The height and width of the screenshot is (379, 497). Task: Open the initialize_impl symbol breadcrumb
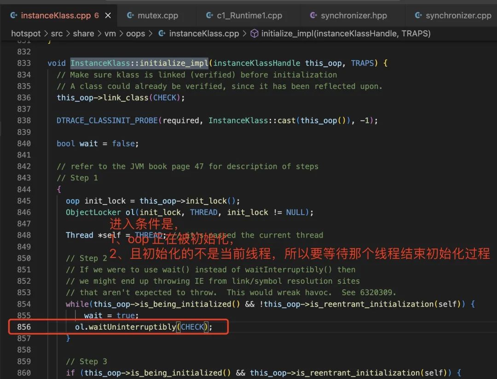click(346, 34)
